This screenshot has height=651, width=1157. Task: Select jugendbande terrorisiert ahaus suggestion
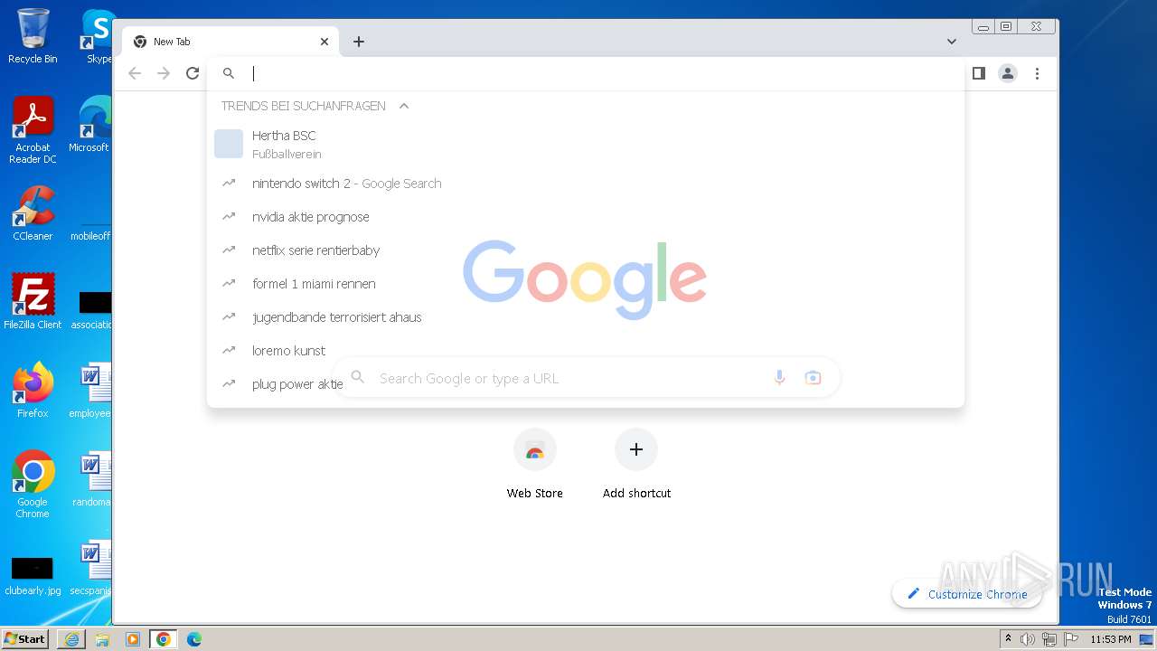point(586,317)
